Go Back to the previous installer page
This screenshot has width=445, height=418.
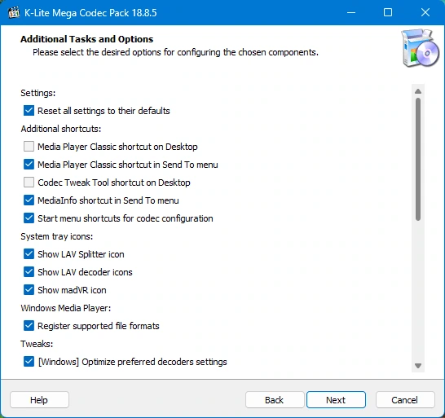click(x=275, y=400)
